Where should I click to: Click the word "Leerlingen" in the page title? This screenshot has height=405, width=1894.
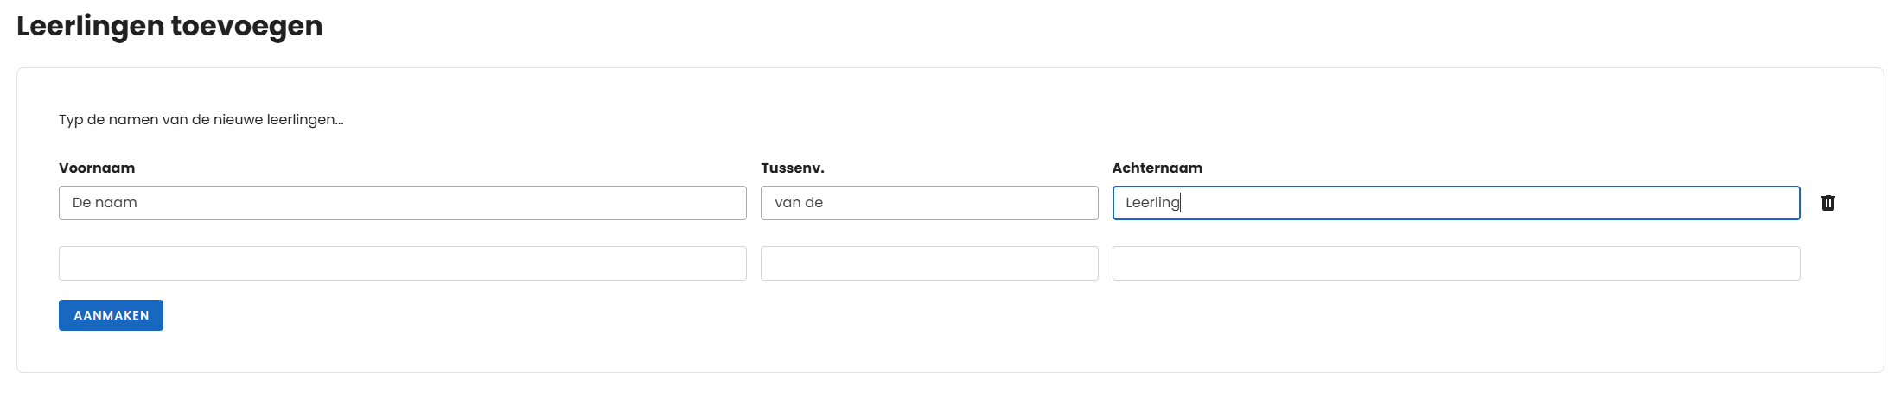(90, 26)
